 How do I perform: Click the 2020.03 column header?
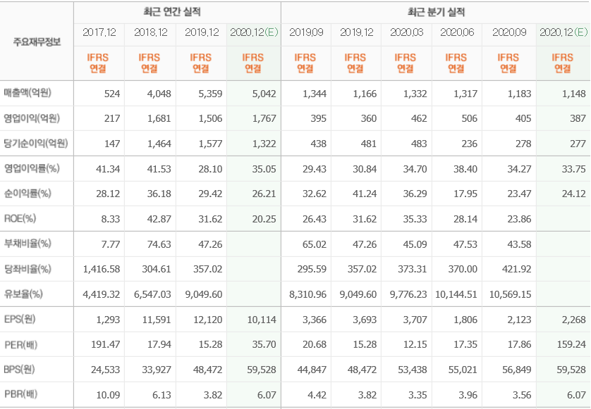click(x=406, y=32)
